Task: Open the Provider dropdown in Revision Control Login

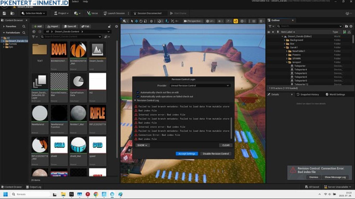Action: click(x=200, y=86)
